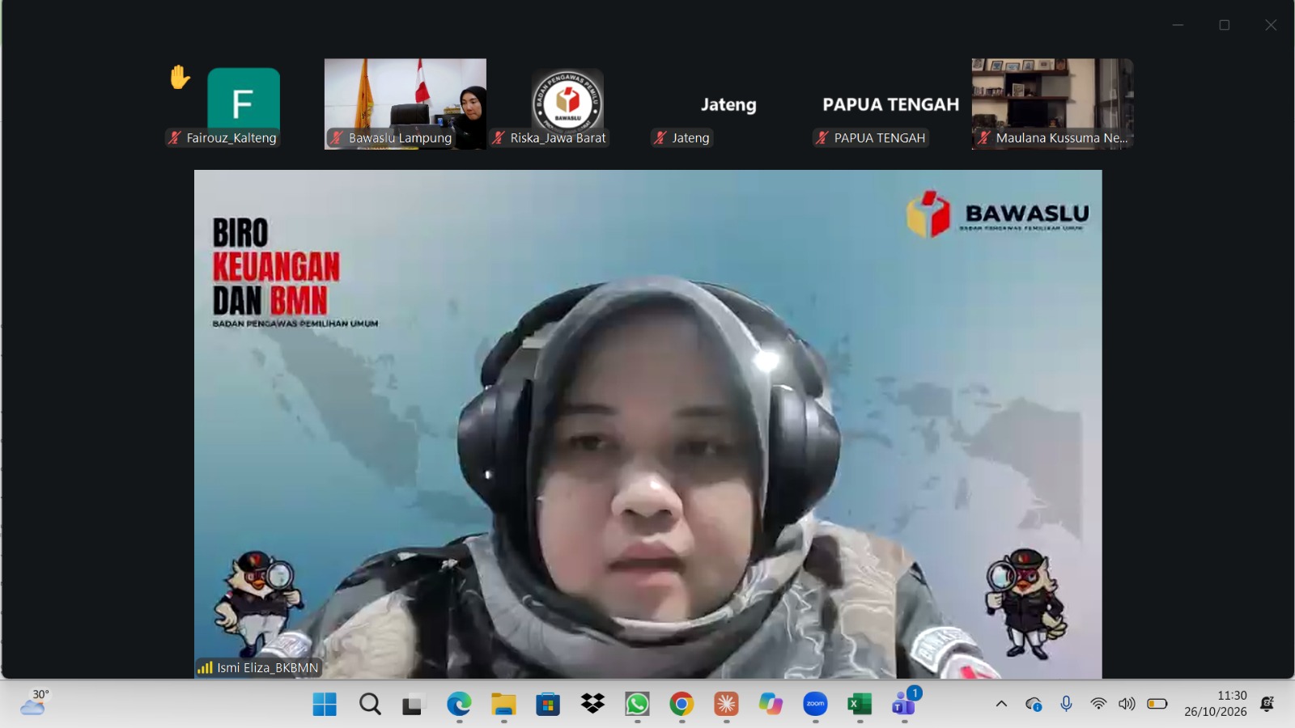Click the main speaker video of Ismi Eliza
The image size is (1295, 728).
(647, 424)
